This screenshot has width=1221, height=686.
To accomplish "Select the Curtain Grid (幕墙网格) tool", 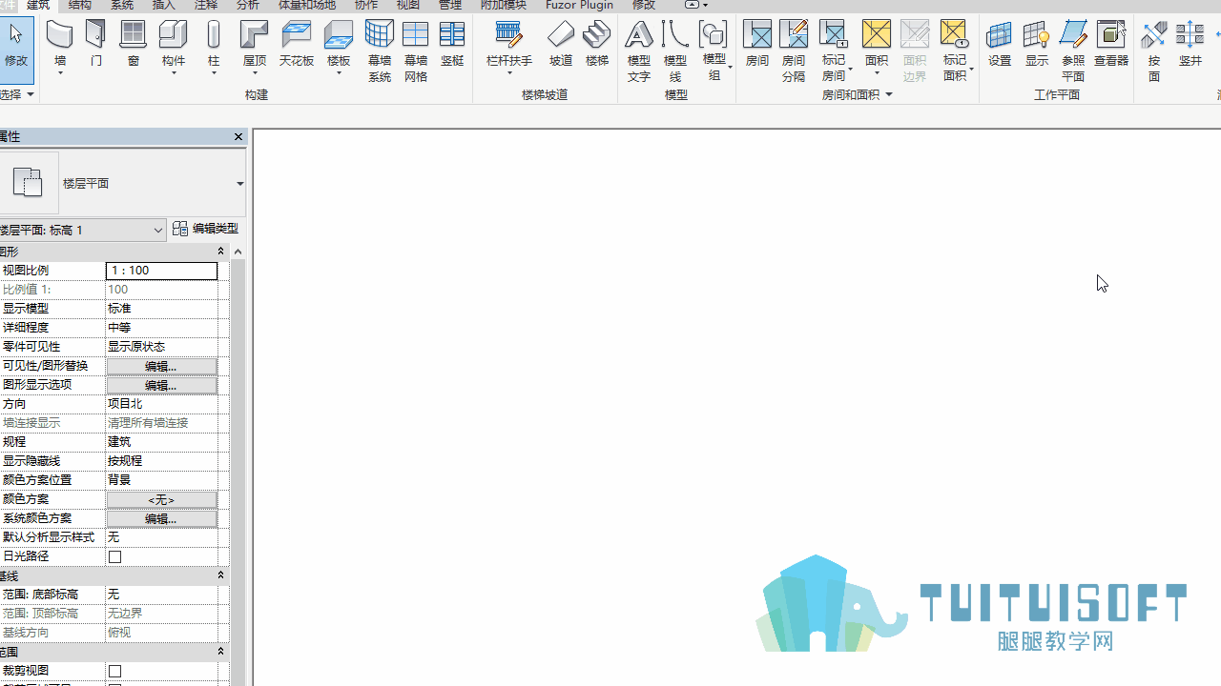I will 416,50.
